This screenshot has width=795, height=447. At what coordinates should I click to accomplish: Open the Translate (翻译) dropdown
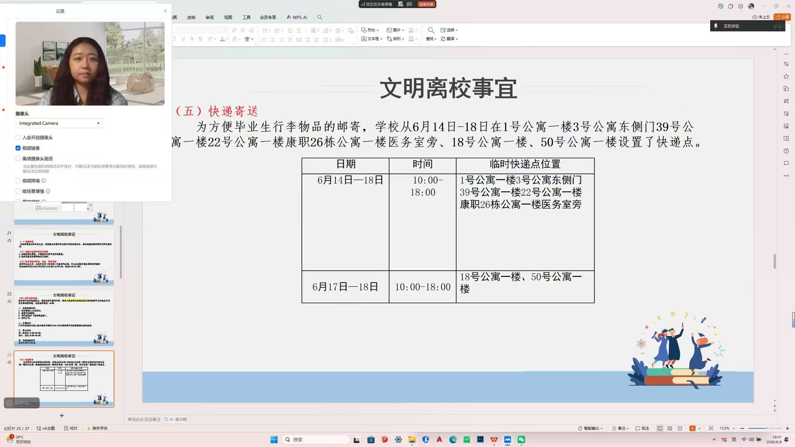pyautogui.click(x=449, y=39)
